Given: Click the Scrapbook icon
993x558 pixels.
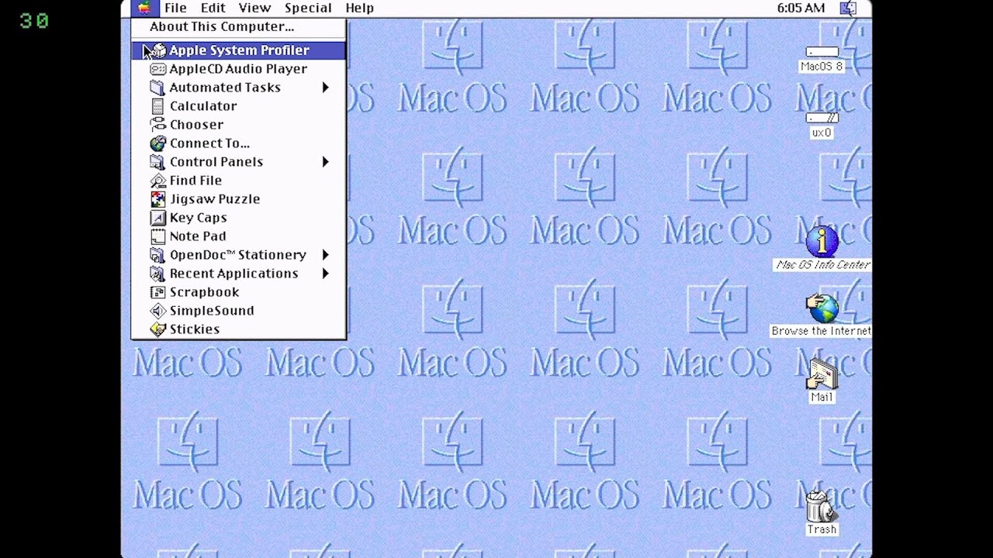Looking at the screenshot, I should (x=157, y=292).
